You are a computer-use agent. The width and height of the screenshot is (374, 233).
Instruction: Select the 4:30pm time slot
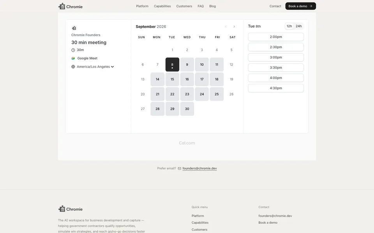(x=276, y=88)
